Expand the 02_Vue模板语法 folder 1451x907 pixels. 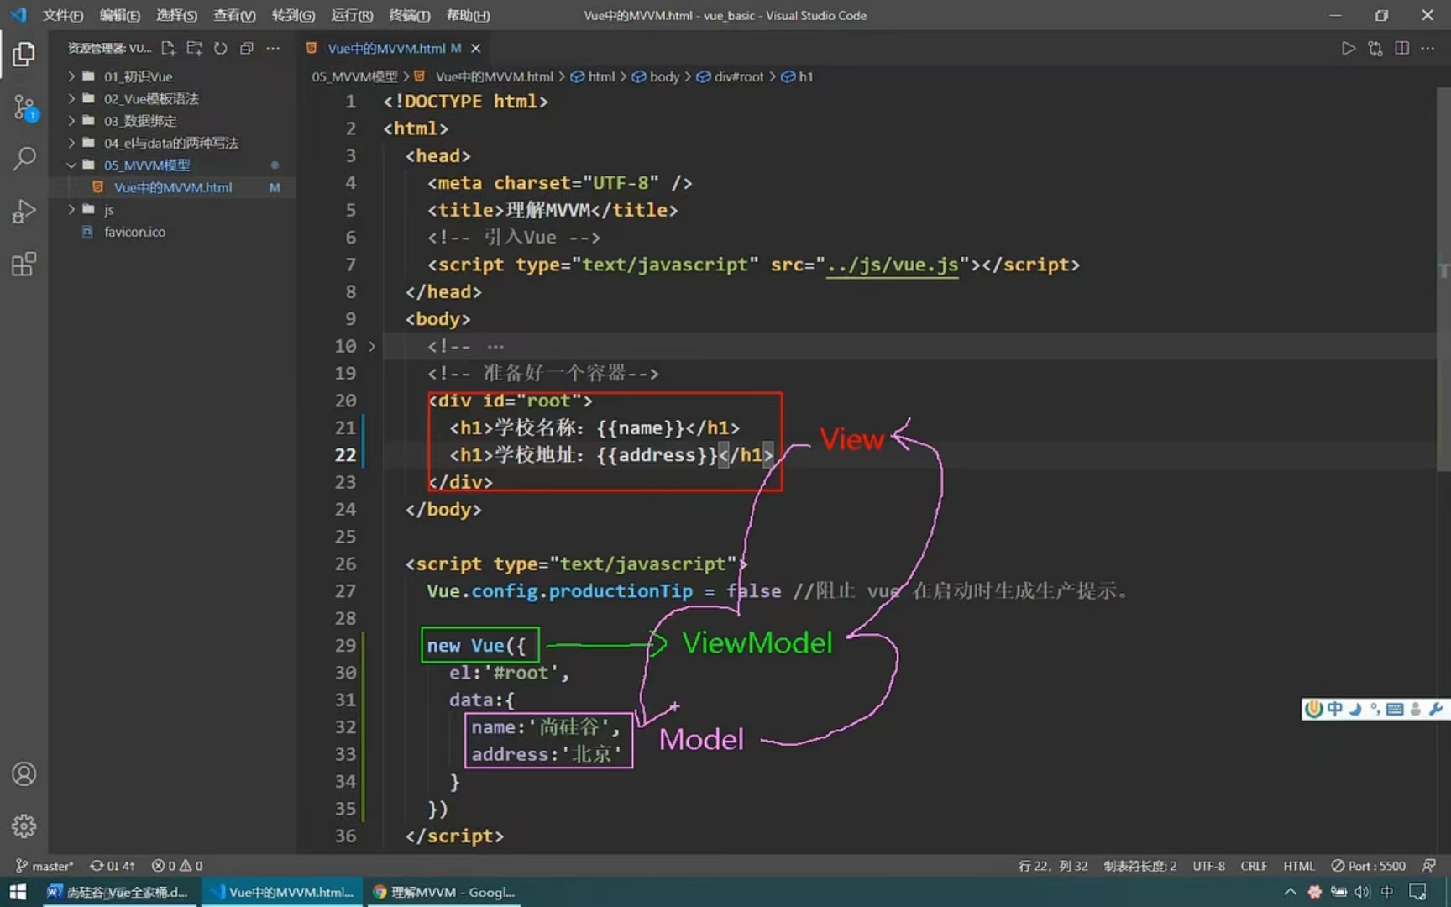[x=172, y=98]
